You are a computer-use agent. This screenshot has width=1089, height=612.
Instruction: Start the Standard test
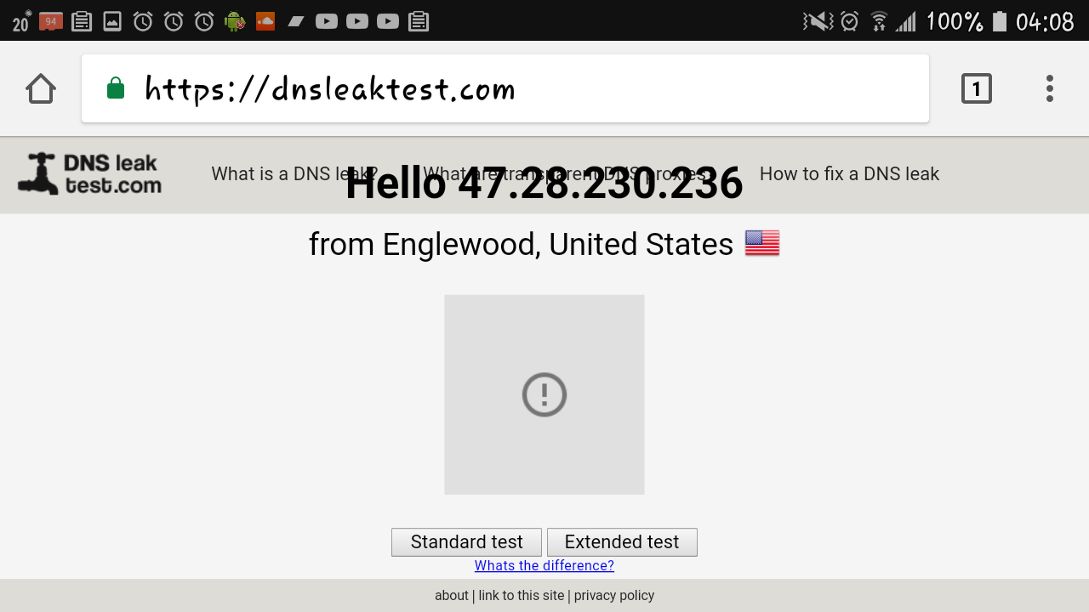466,542
